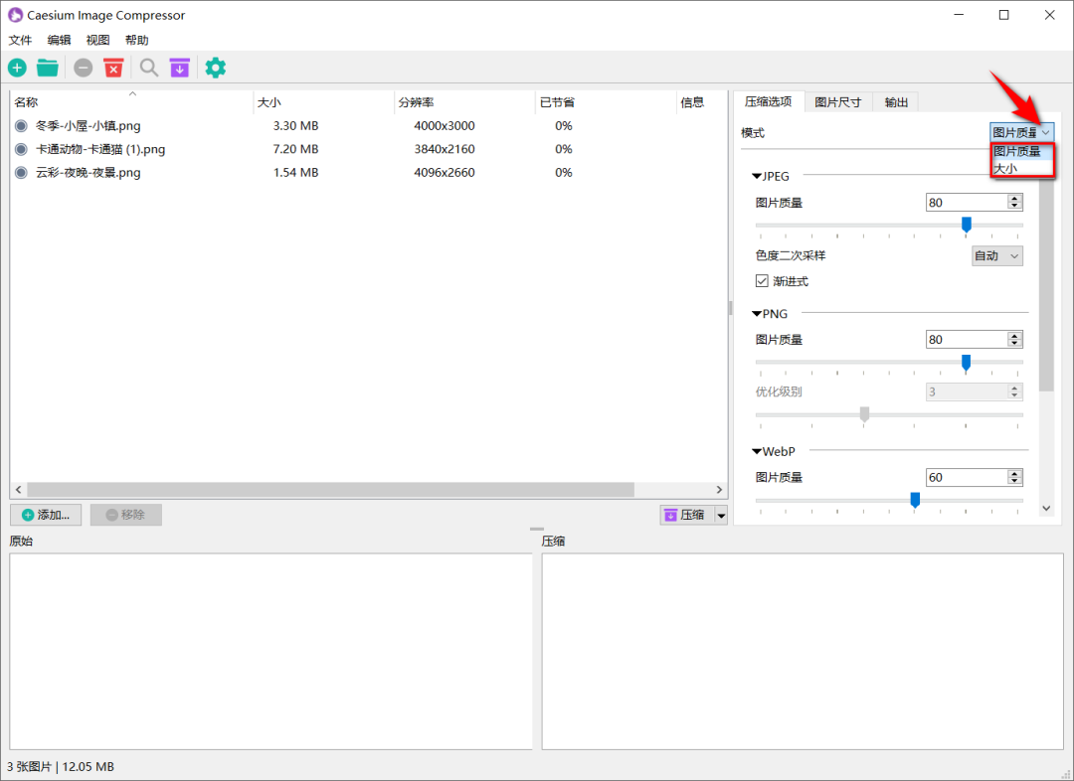Open the 视图 menu

(97, 41)
